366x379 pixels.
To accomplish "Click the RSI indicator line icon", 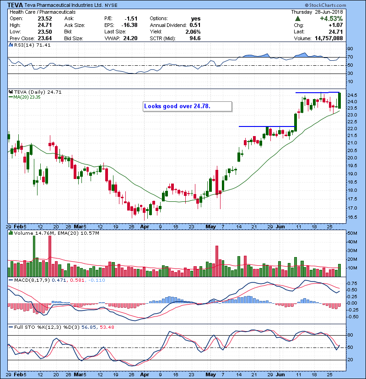I will pyautogui.click(x=11, y=45).
